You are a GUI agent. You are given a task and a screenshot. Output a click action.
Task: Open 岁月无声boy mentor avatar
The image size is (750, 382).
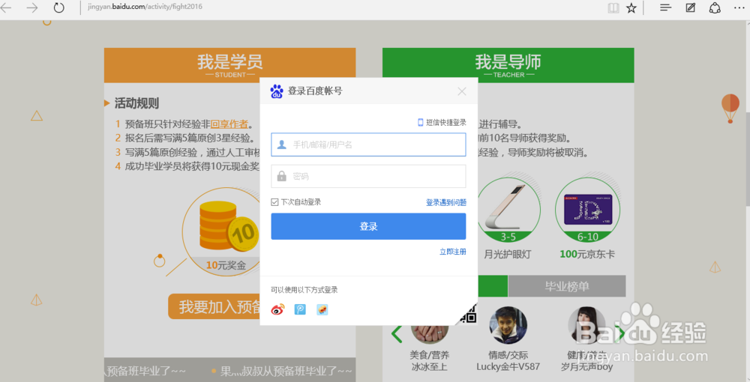click(x=586, y=326)
